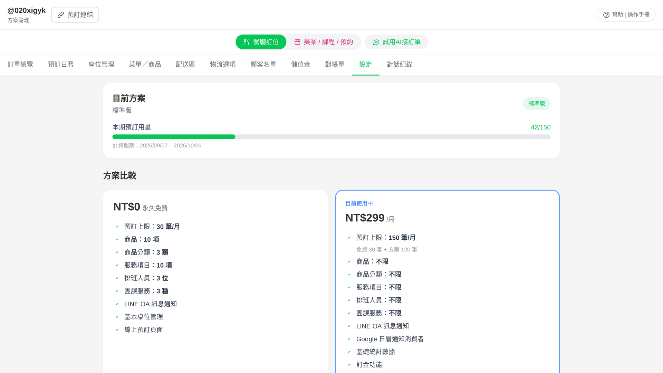Click the 本期預訂用量 progress bar

(x=331, y=137)
